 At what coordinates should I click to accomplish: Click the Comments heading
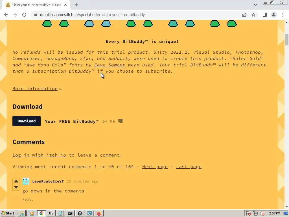coord(29,142)
